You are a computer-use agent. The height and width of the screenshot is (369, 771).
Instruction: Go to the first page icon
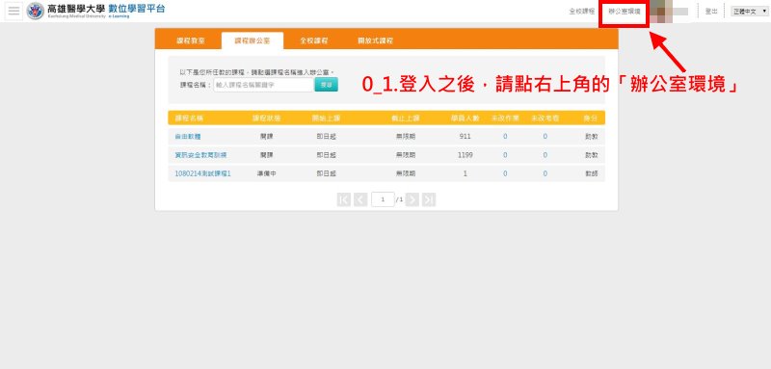[x=344, y=199]
